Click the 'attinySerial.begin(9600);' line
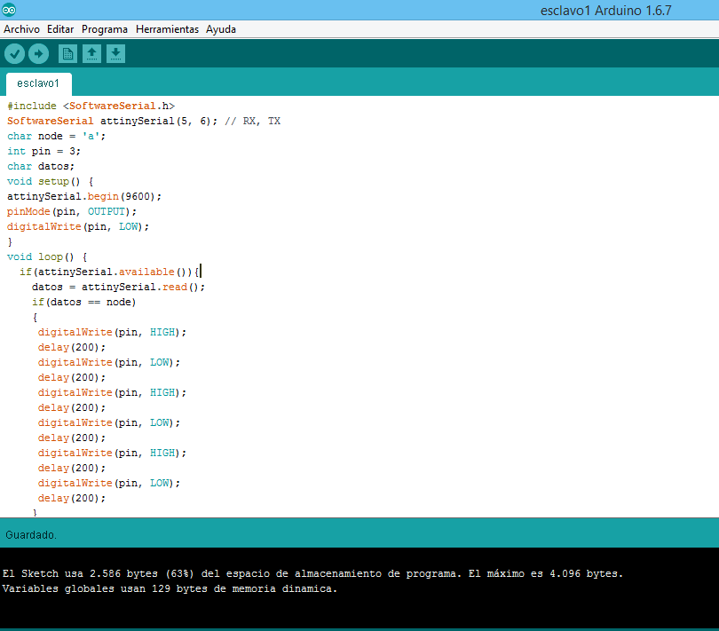 (84, 197)
